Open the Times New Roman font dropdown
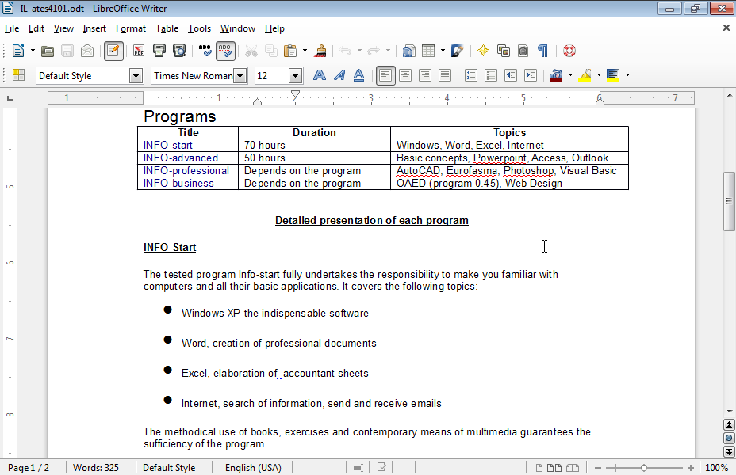736x475 pixels. click(240, 75)
